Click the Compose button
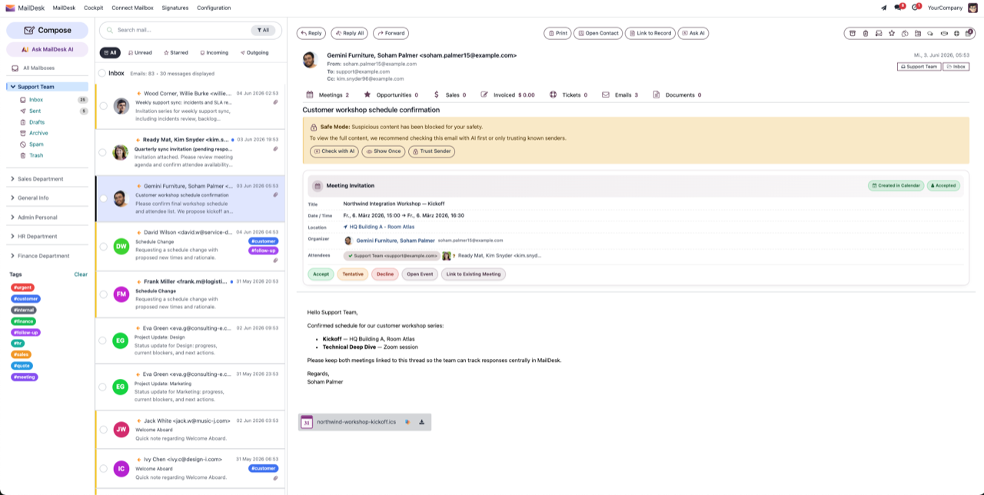 tap(48, 30)
